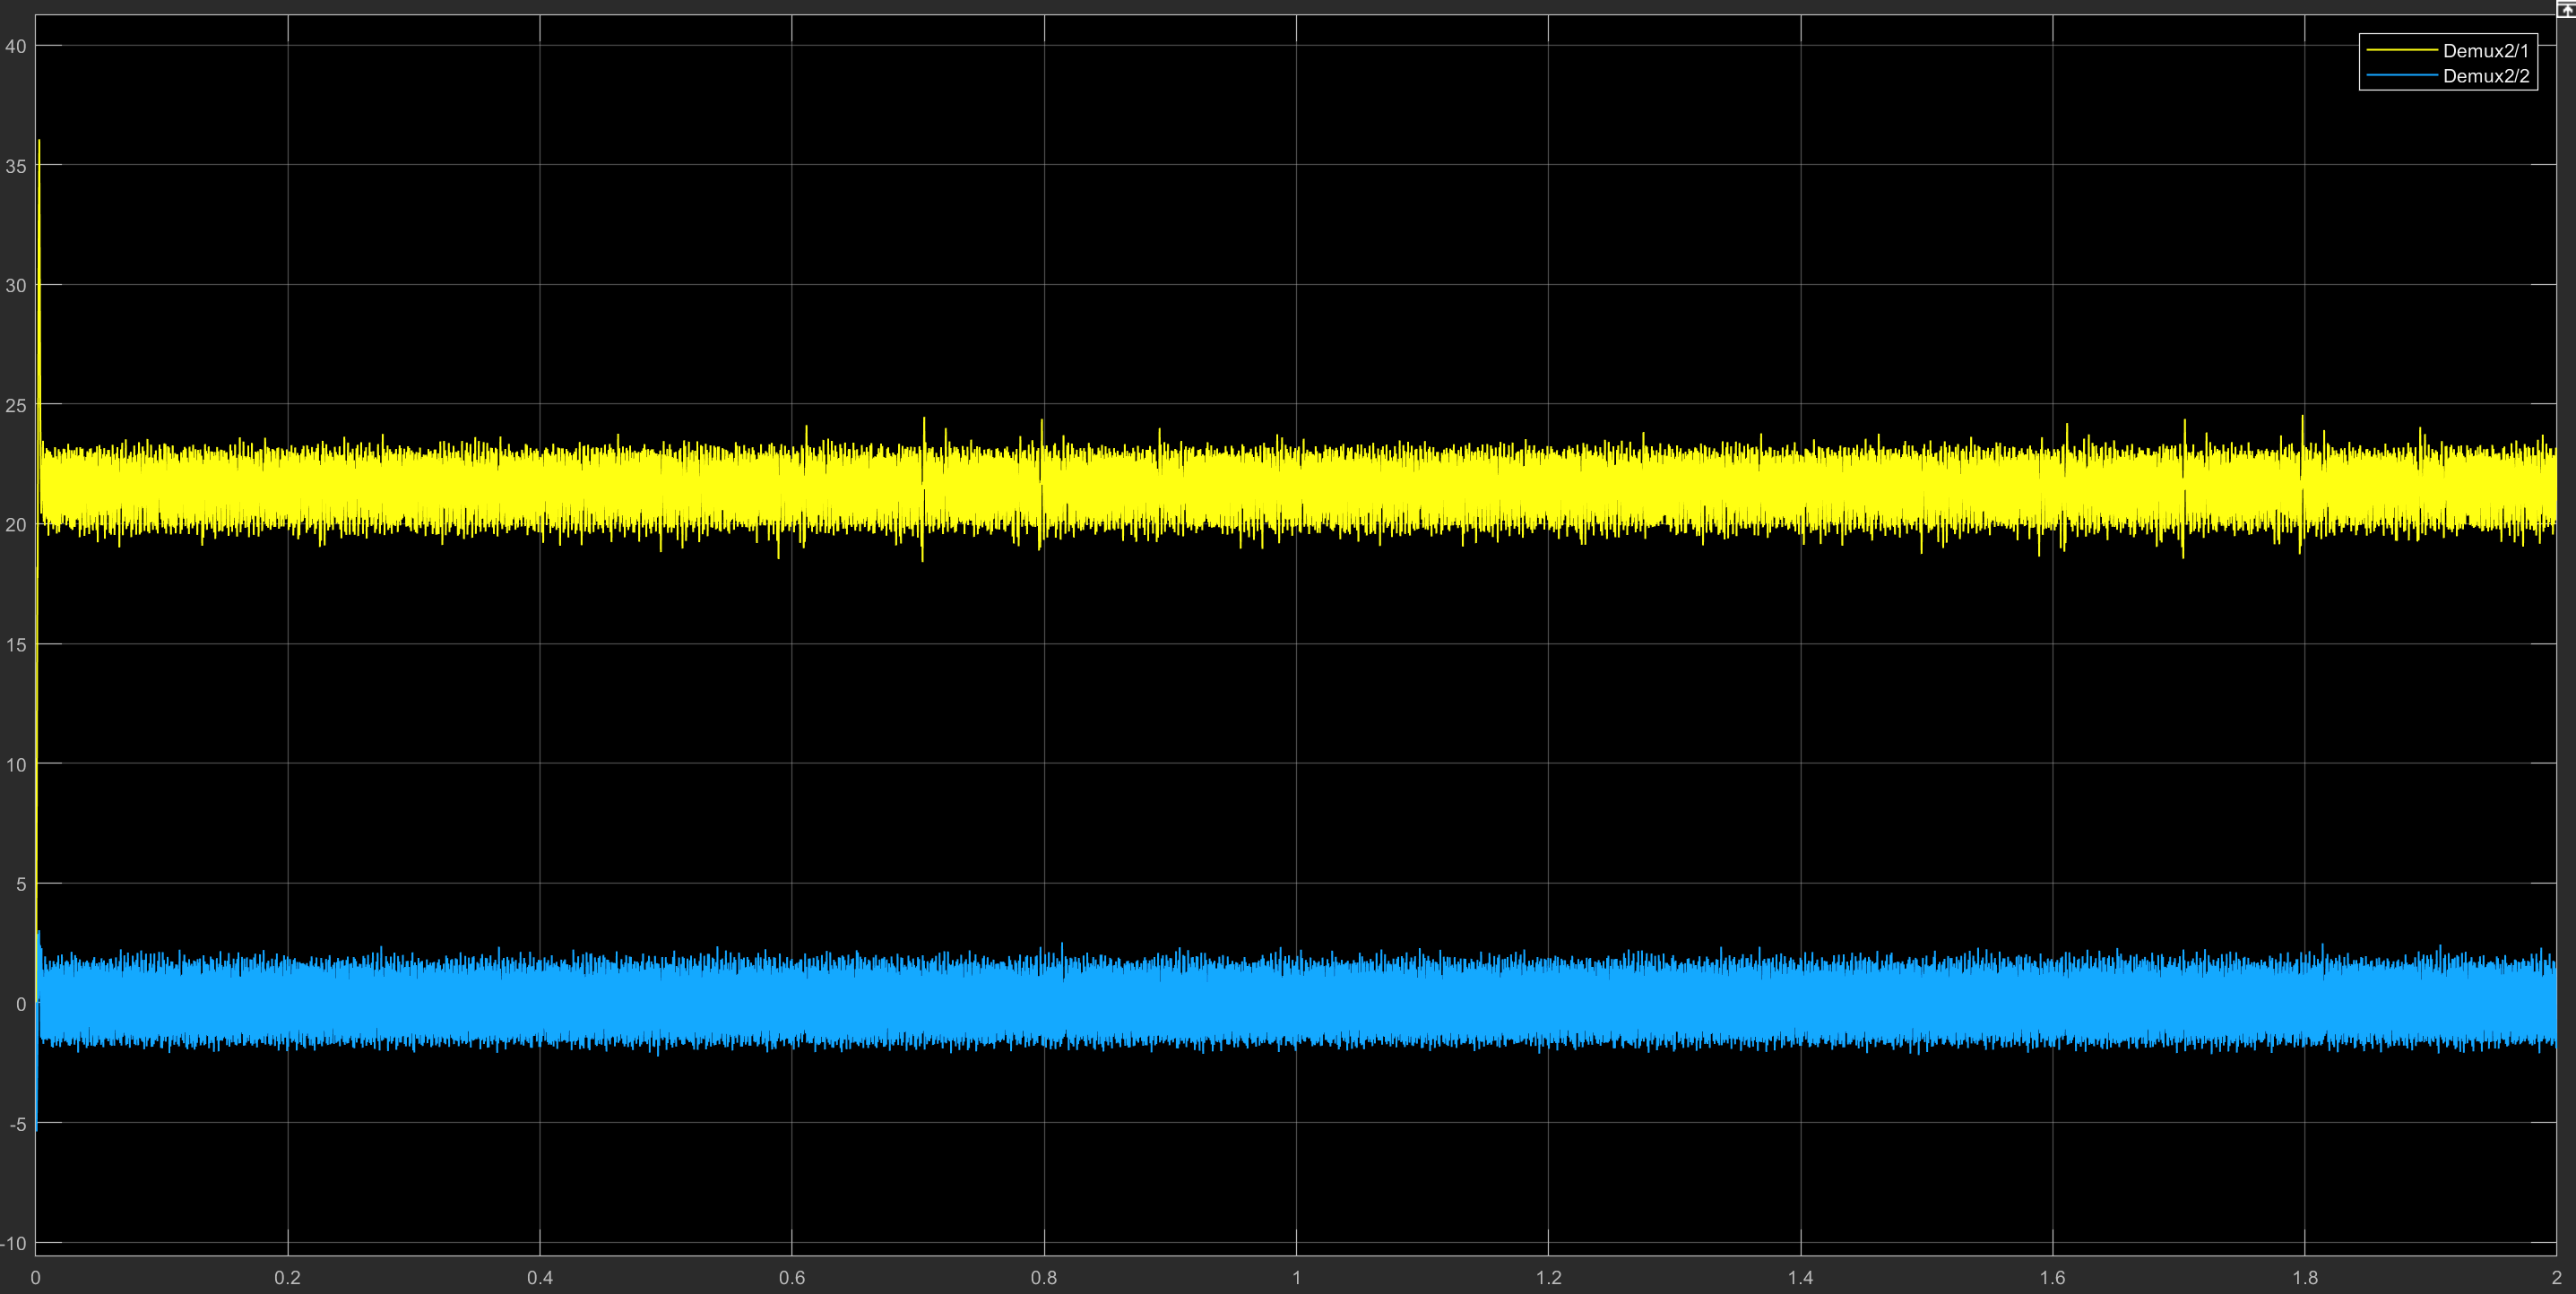This screenshot has height=1294, width=2576.
Task: Click the y-axis tick label 20
Action: pyautogui.click(x=16, y=525)
